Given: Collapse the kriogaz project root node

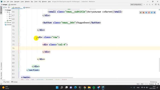Looking at the screenshot, I should pyautogui.click(x=3, y=10).
